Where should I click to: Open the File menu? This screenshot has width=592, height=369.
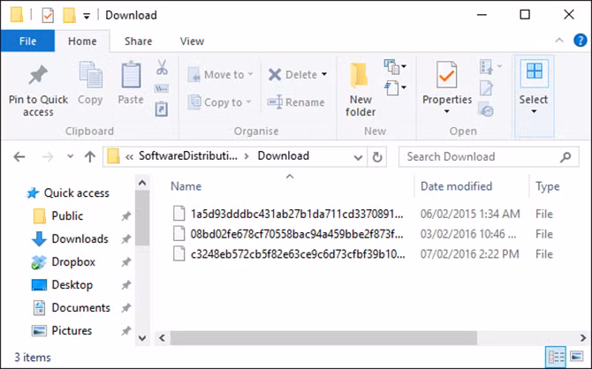27,41
